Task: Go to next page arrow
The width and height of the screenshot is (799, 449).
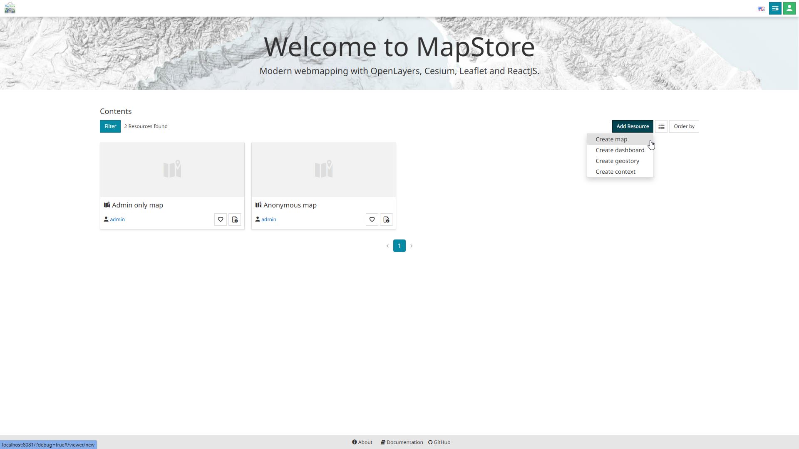Action: coord(412,246)
